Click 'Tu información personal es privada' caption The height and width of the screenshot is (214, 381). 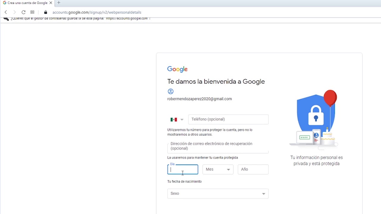[x=316, y=160]
